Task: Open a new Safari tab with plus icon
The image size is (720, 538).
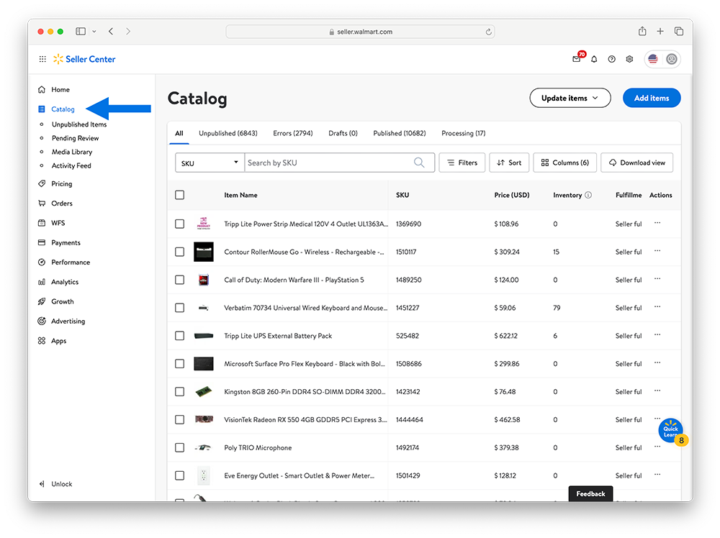Action: (660, 31)
